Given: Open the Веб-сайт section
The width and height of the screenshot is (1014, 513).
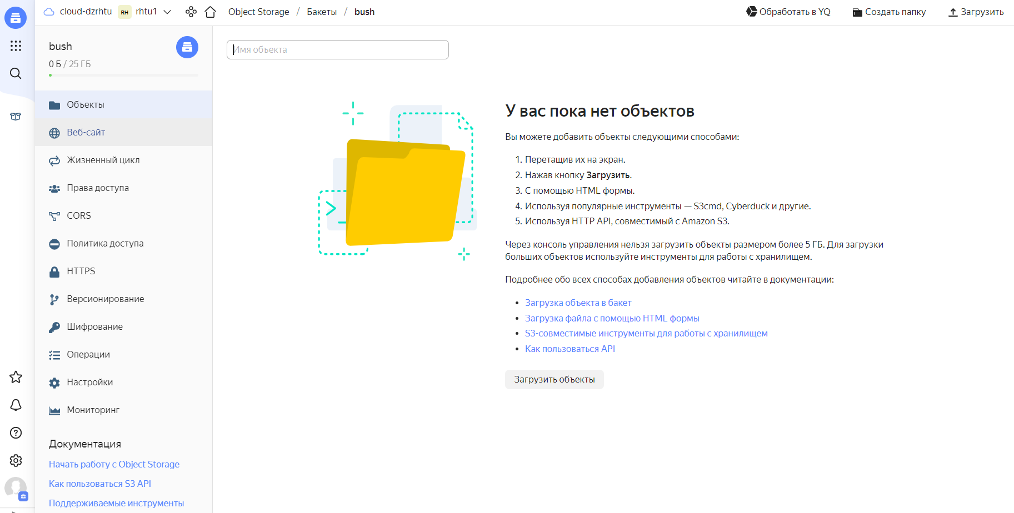Looking at the screenshot, I should pyautogui.click(x=123, y=132).
